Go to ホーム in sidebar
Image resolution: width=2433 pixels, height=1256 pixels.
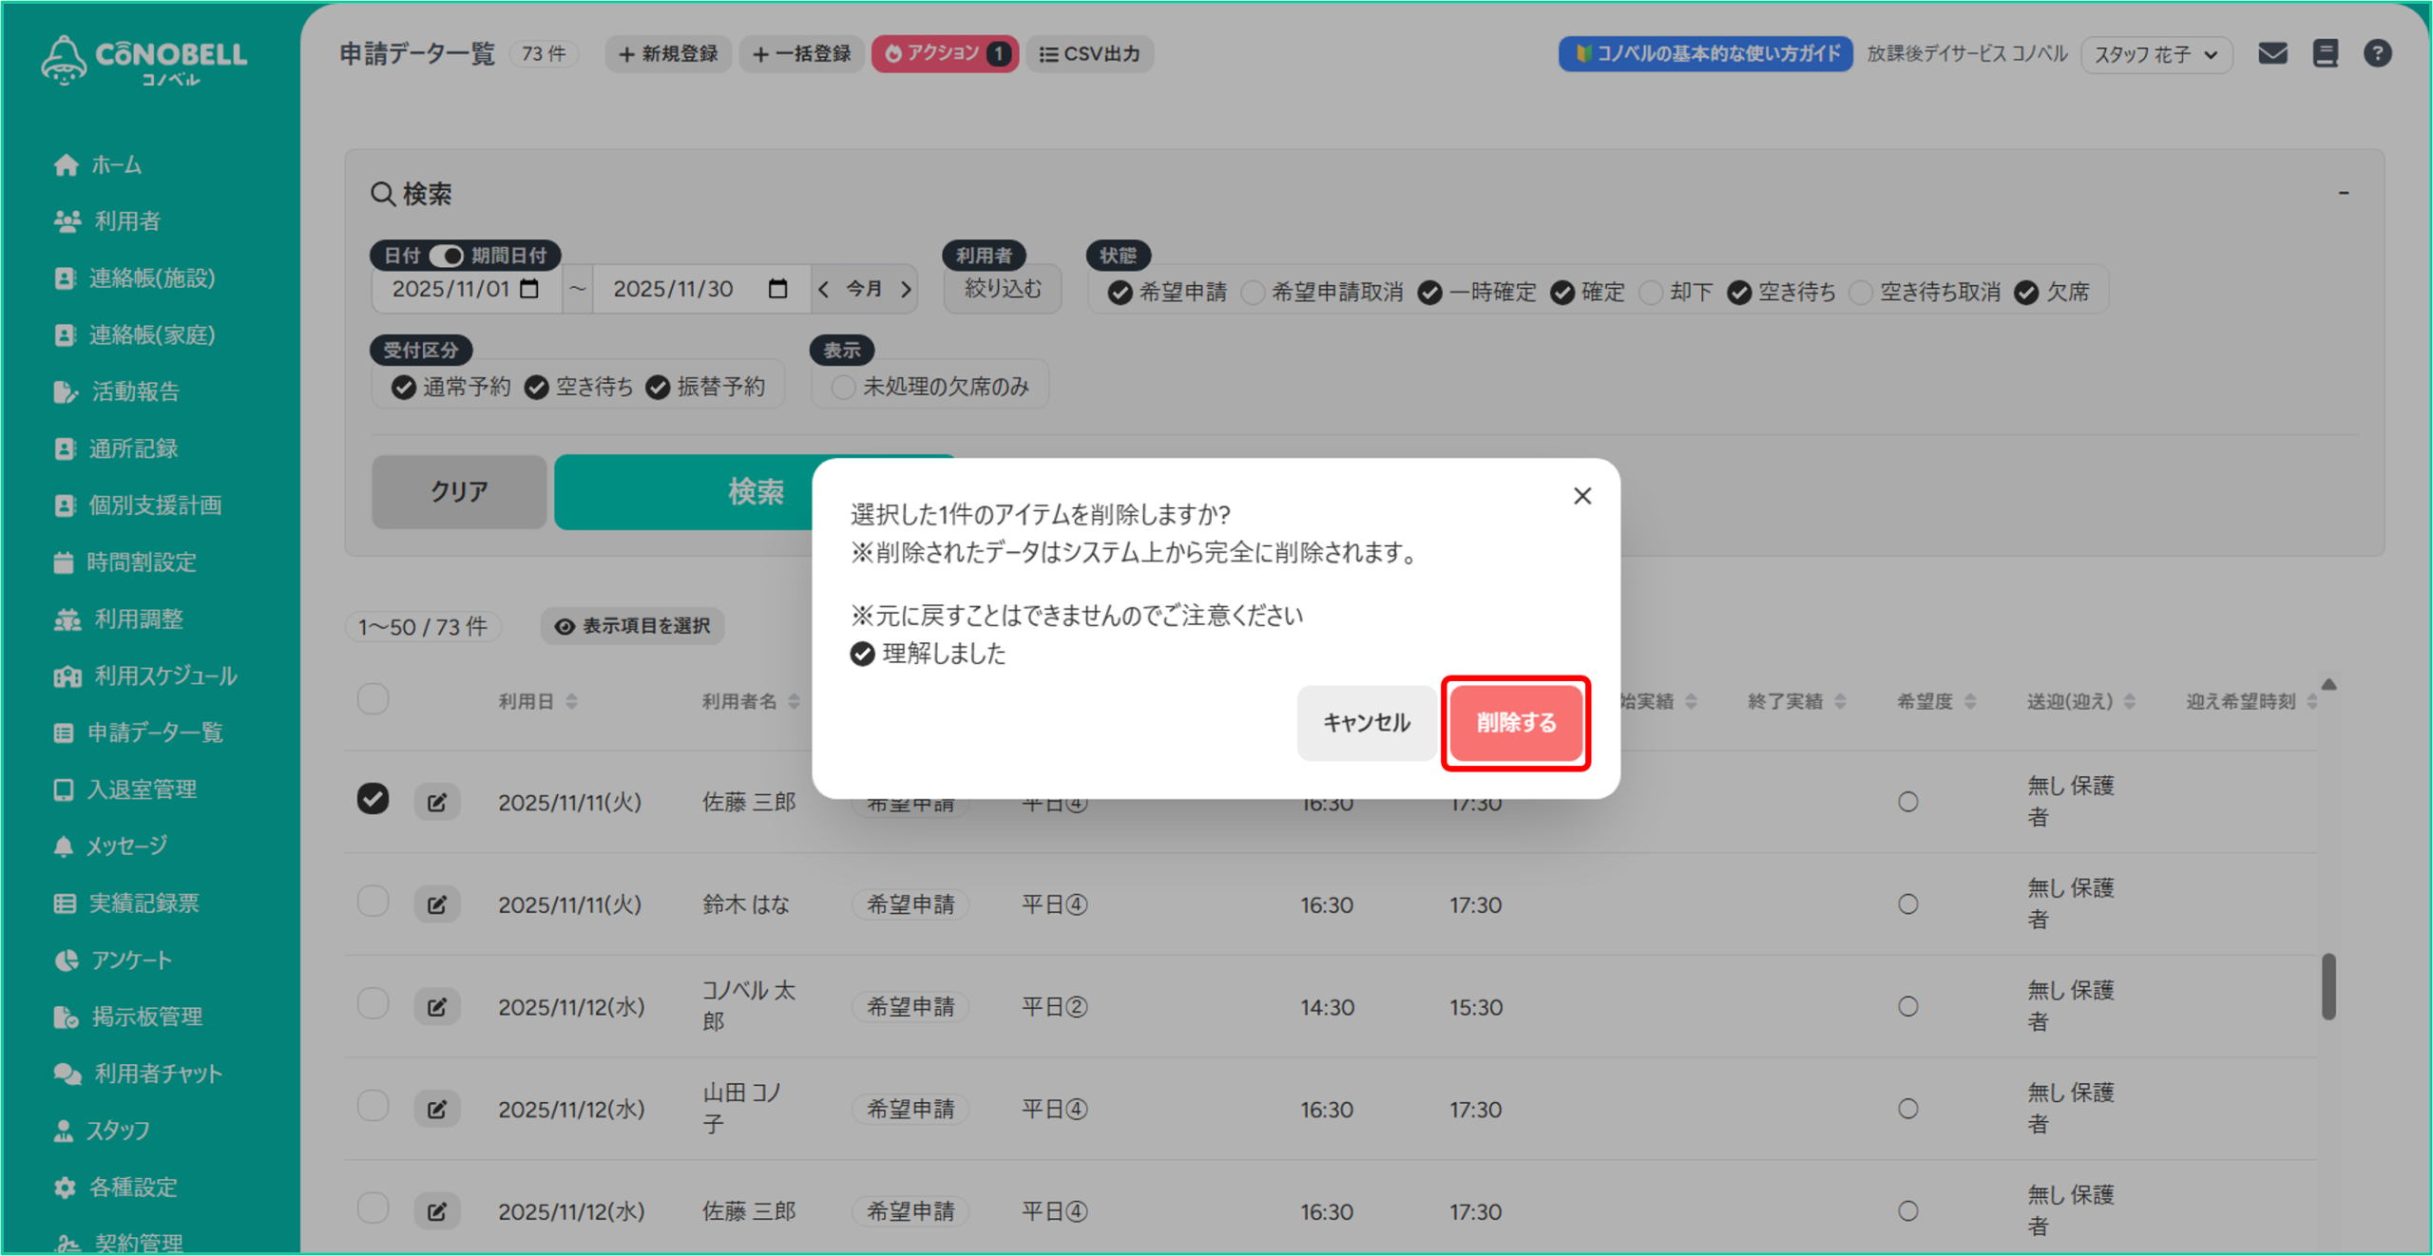[x=115, y=164]
